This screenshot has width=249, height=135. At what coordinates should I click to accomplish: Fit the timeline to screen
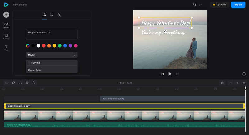pyautogui.click(x=244, y=83)
